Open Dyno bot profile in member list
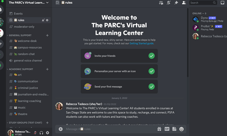This screenshot has width=227, height=136. point(209,19)
